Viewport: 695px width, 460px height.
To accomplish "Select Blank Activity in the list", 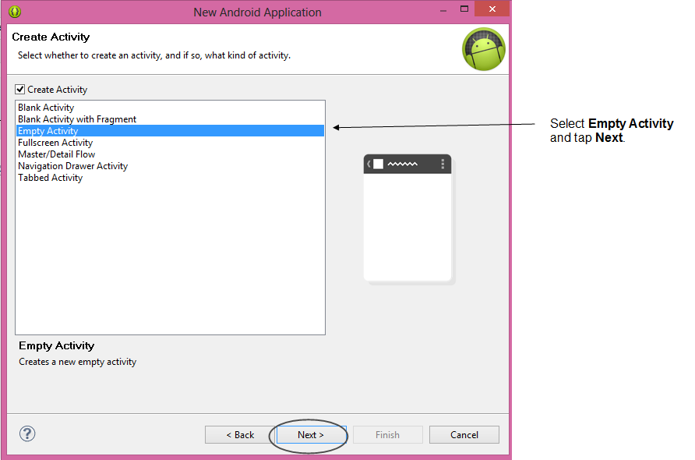I will 170,108.
